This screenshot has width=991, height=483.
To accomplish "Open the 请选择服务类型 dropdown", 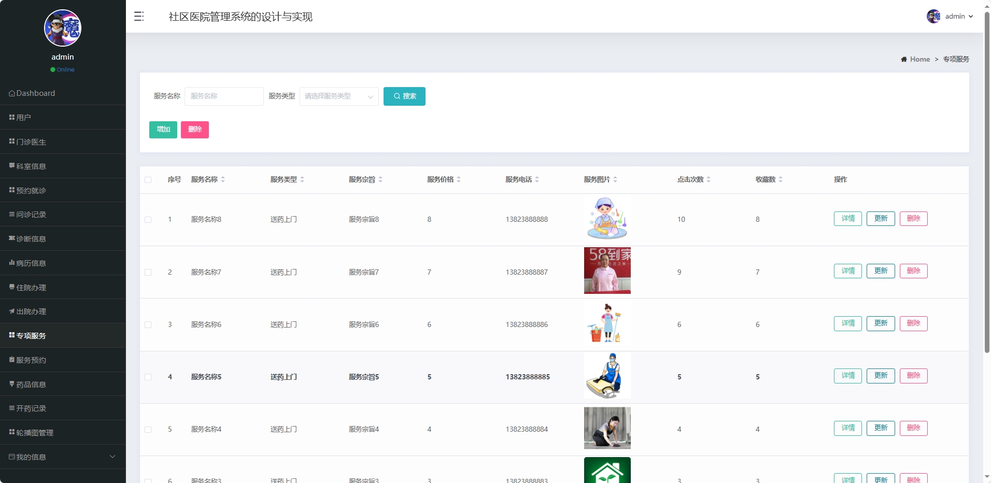I will tap(339, 96).
